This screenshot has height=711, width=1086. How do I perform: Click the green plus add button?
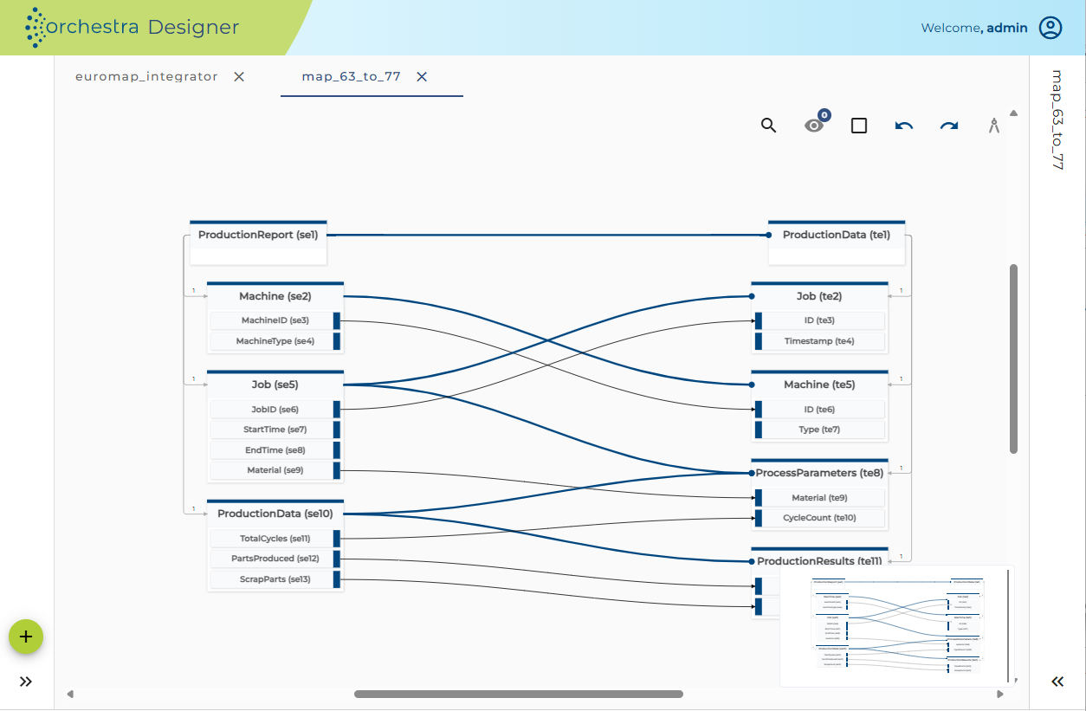pyautogui.click(x=26, y=637)
